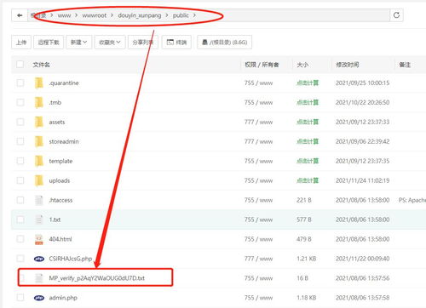
Task: Click the 755 / www permission of 1.txt
Action: pos(258,220)
